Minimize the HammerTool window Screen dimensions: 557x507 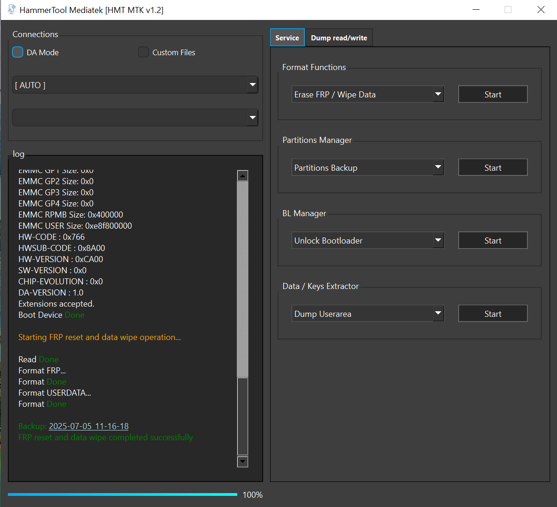click(x=476, y=10)
